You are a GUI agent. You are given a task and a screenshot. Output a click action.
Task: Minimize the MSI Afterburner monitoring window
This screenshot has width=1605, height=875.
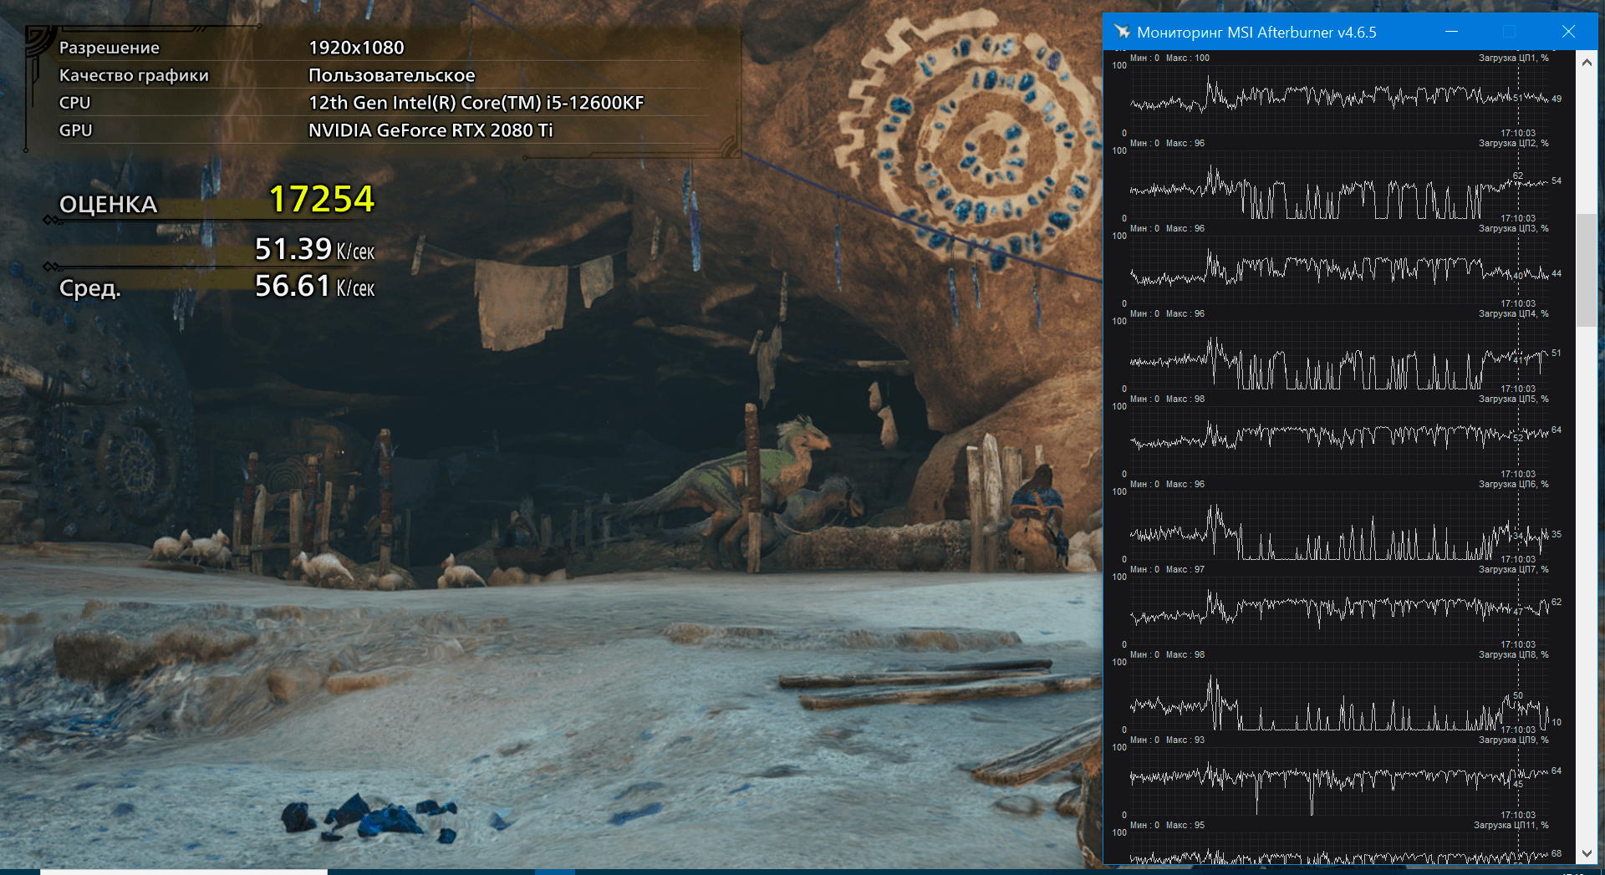click(1451, 32)
